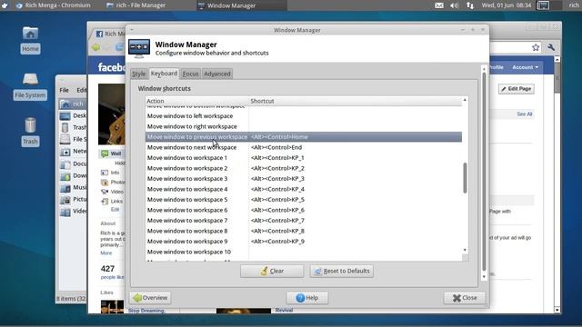Click the bookmark star icon in Chromium
The width and height of the screenshot is (582, 327).
pyautogui.click(x=536, y=47)
